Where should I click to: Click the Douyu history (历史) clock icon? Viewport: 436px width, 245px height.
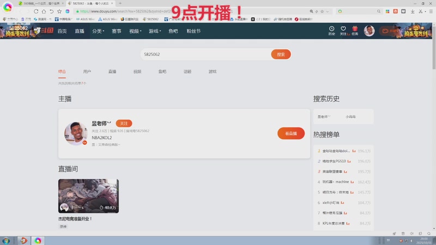click(x=331, y=30)
